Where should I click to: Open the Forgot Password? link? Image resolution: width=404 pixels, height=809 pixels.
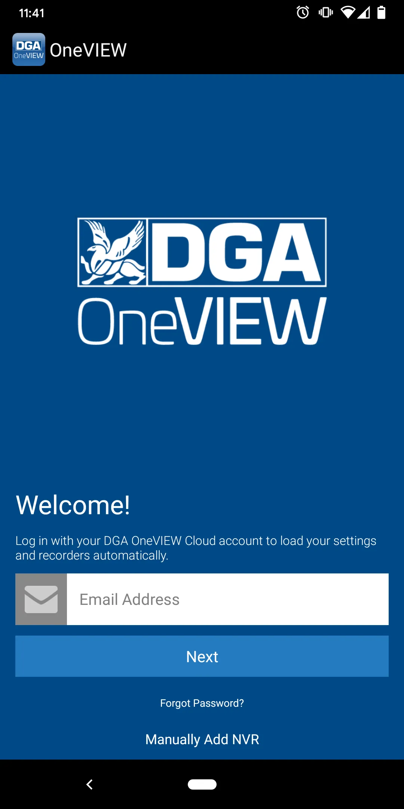pyautogui.click(x=202, y=703)
